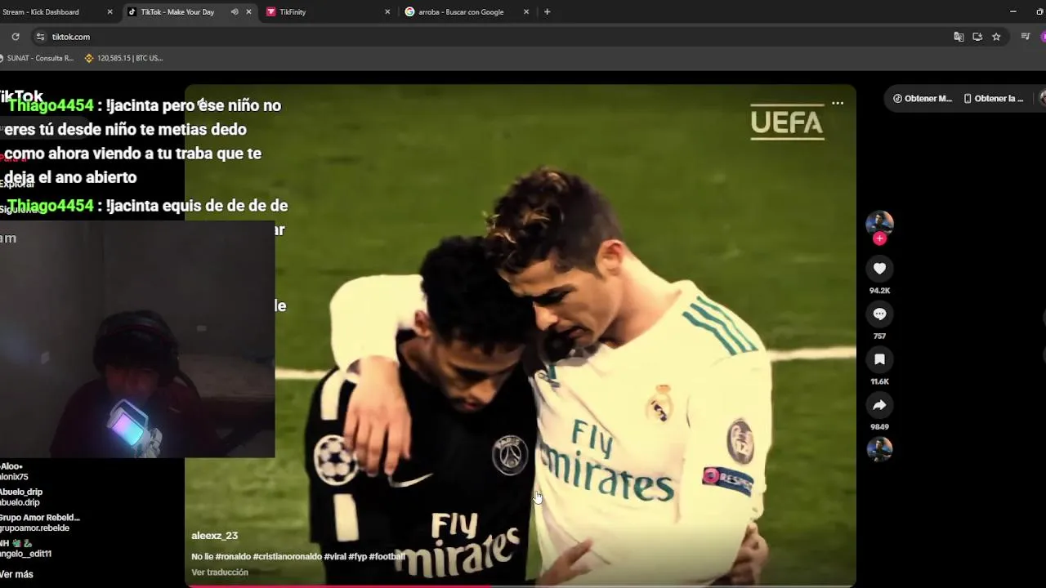The width and height of the screenshot is (1046, 588).
Task: Close the TikTok tab
Action: [248, 12]
